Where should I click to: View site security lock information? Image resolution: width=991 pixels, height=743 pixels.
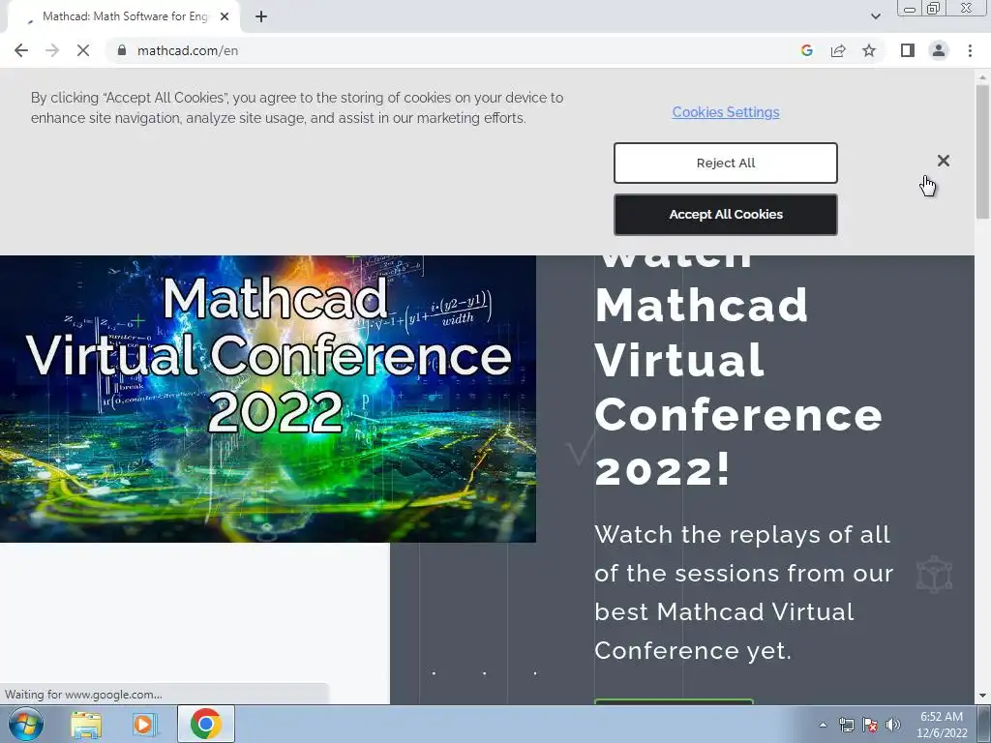point(122,50)
